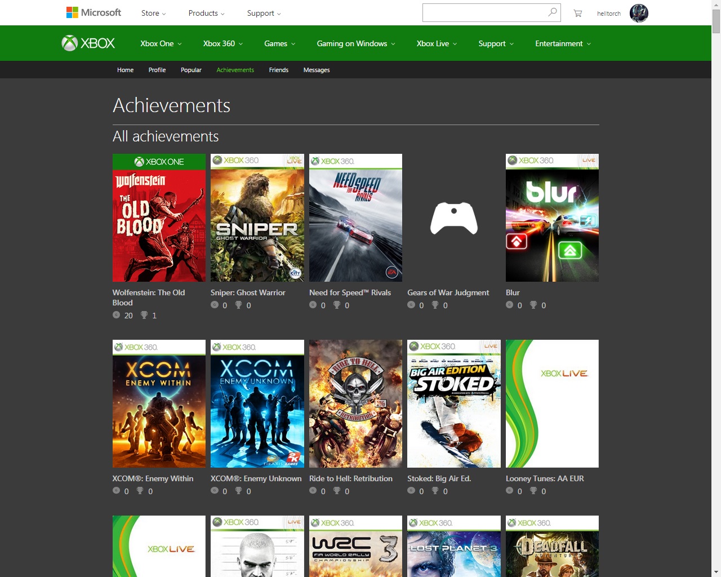Open the Games dropdown menu

279,43
